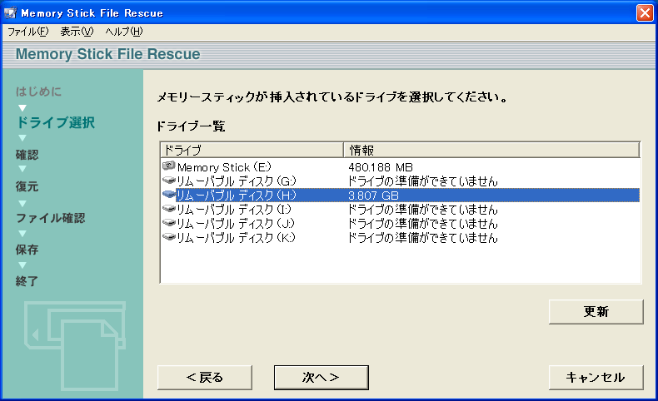Click the 情報 column header
This screenshot has width=658, height=401.
click(491, 150)
